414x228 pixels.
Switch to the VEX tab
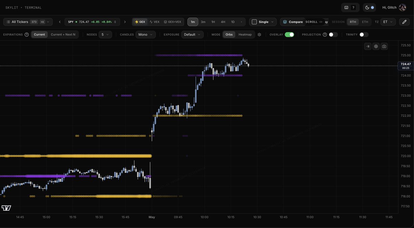[x=154, y=22]
